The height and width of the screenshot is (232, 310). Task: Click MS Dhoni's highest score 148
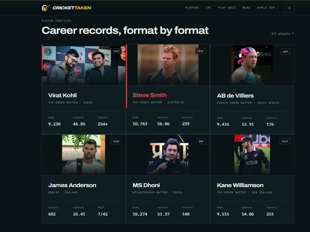186,214
